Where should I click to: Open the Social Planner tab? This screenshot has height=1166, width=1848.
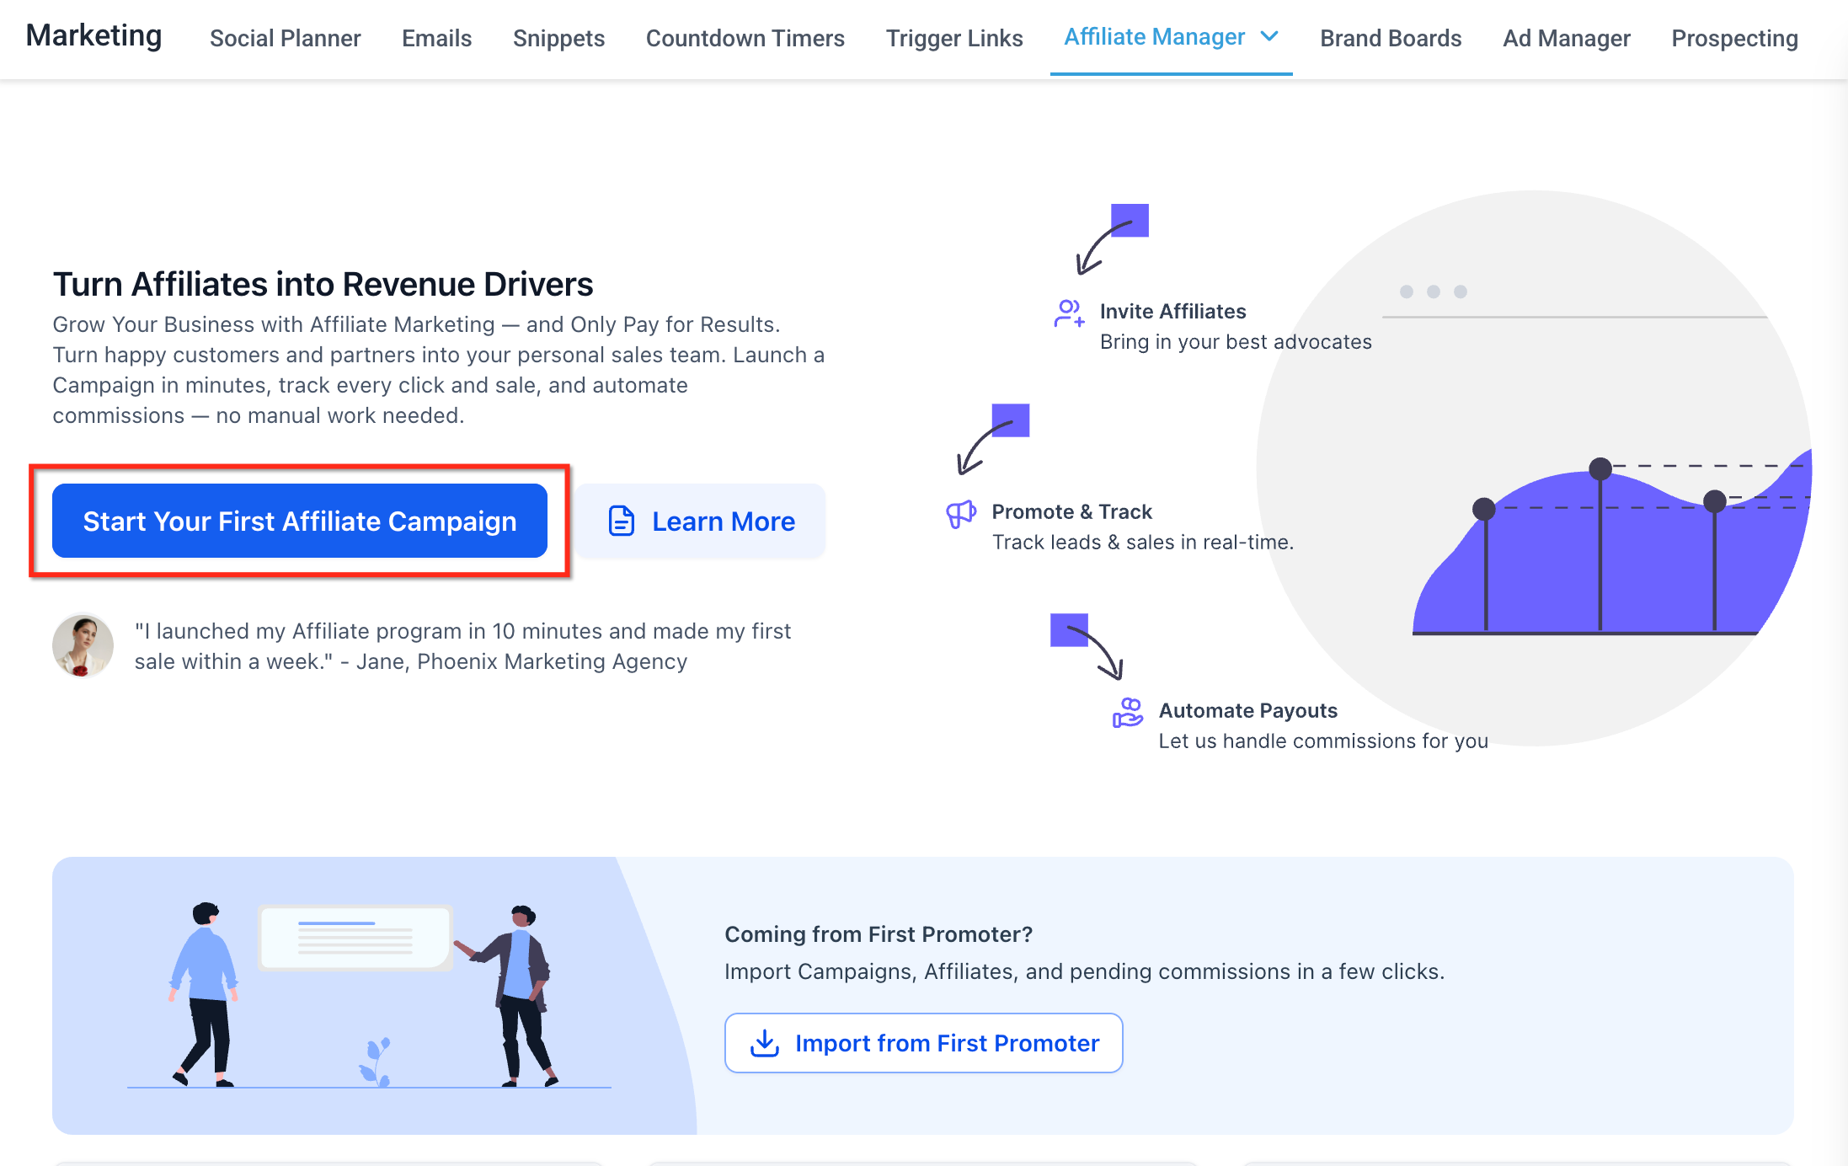(285, 38)
